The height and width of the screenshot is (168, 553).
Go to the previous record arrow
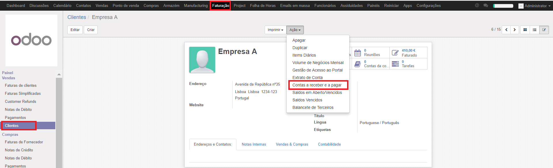tap(506, 30)
